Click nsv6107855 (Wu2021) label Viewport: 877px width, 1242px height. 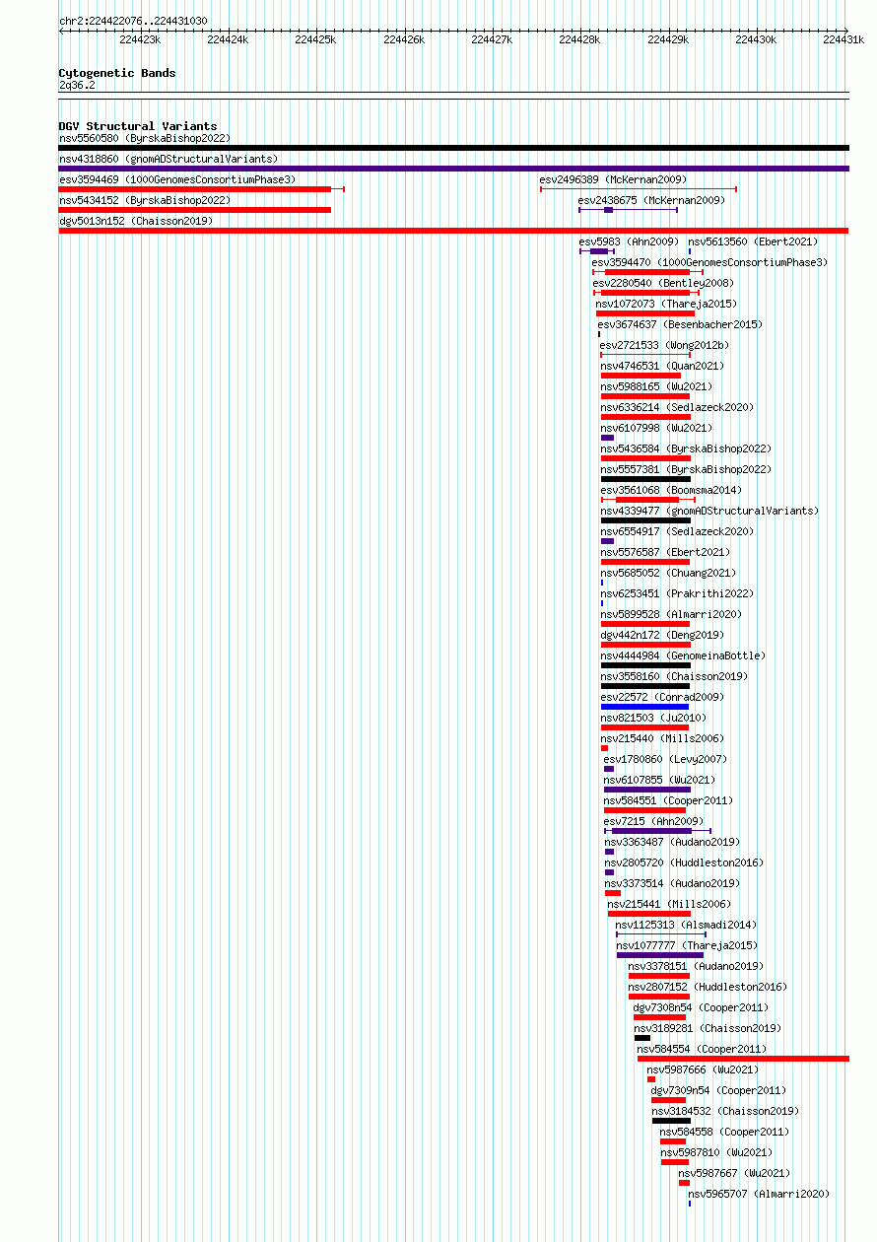pyautogui.click(x=659, y=780)
